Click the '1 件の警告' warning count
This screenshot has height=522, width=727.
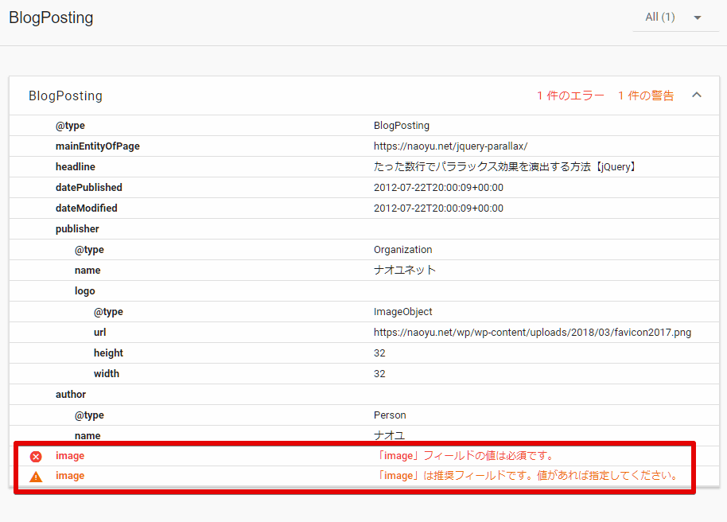pos(646,95)
